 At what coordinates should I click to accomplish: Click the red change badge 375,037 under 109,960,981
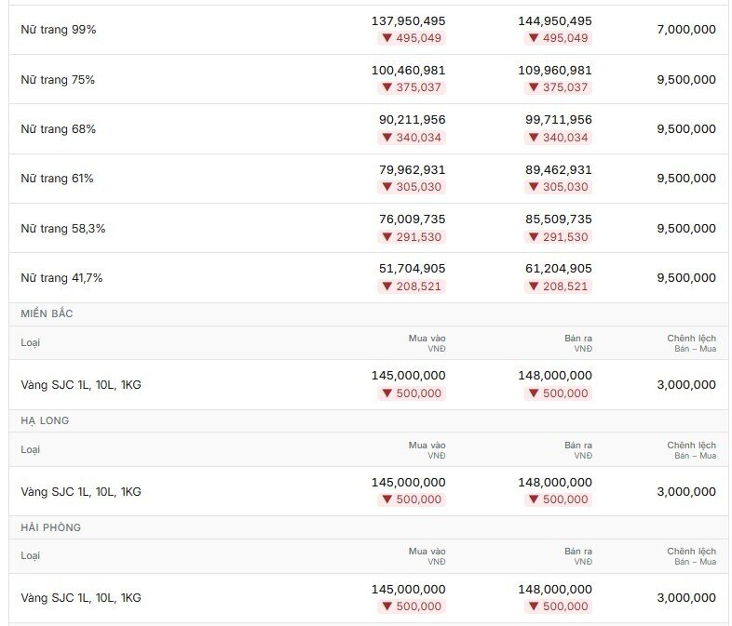559,87
